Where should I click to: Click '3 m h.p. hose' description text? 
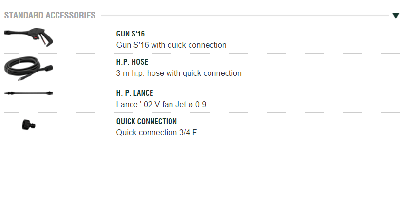click(x=179, y=73)
